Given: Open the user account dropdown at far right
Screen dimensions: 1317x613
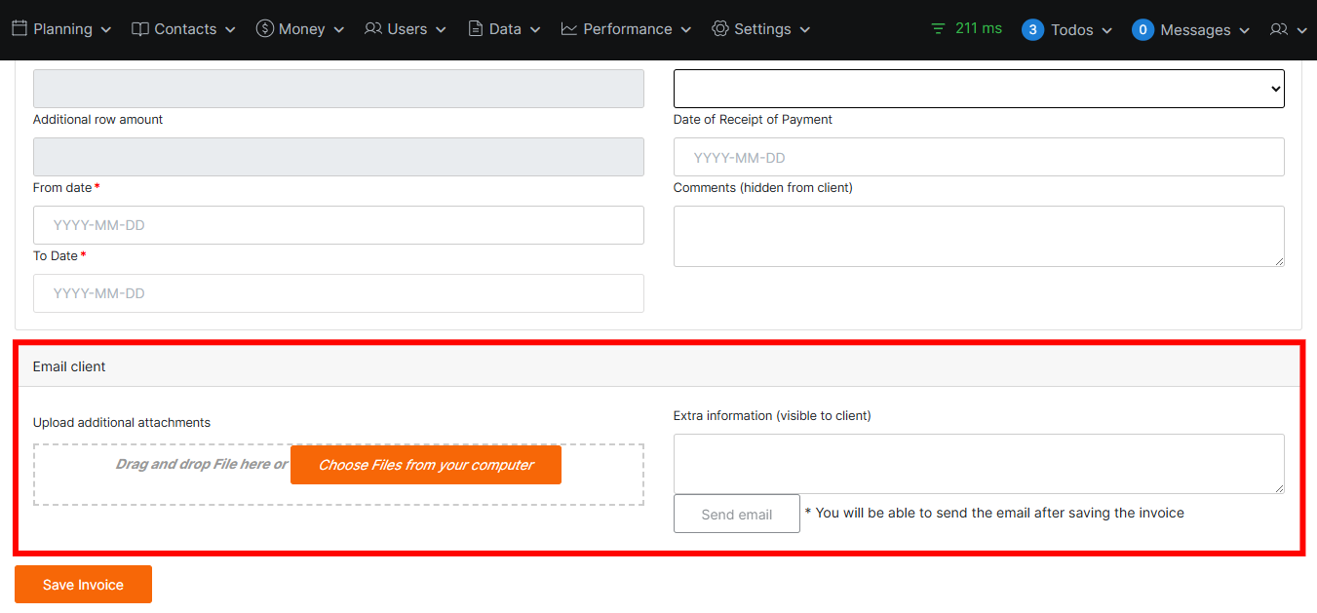Looking at the screenshot, I should click(1288, 30).
